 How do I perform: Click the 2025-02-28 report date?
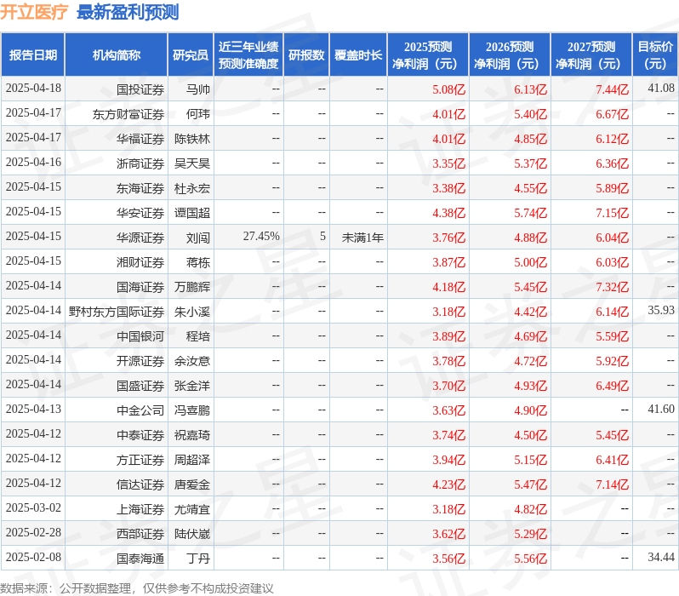tap(33, 533)
